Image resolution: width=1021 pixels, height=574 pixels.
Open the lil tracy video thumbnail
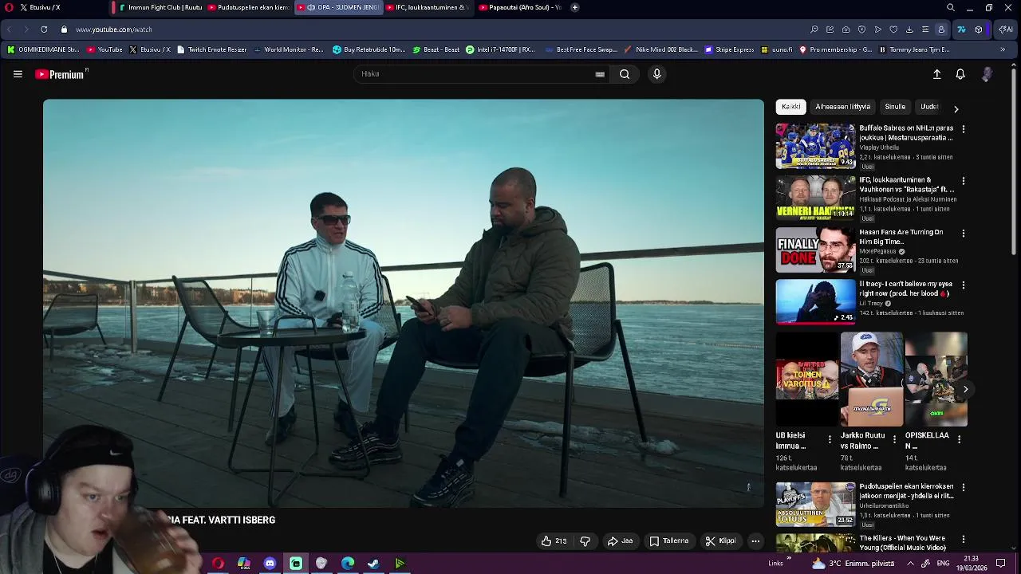[x=815, y=301]
